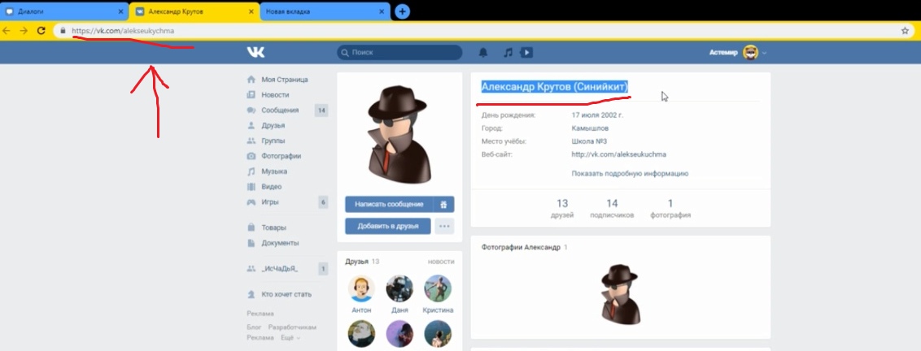Open a new browser tab
Image resolution: width=921 pixels, height=351 pixels.
click(x=402, y=11)
